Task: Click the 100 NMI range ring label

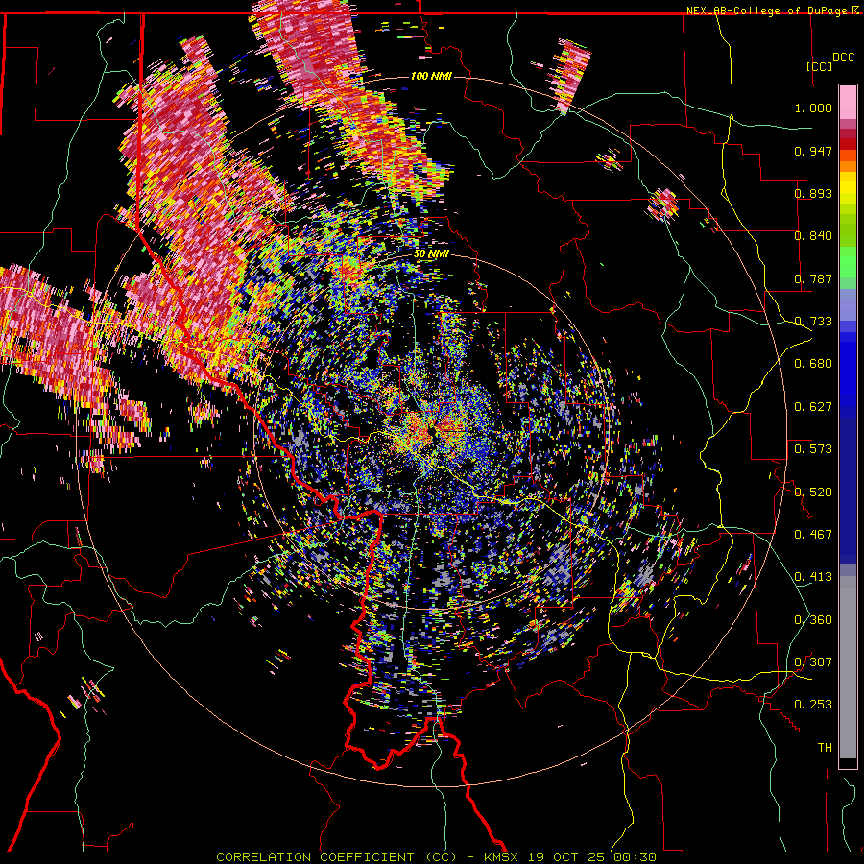Action: click(431, 76)
